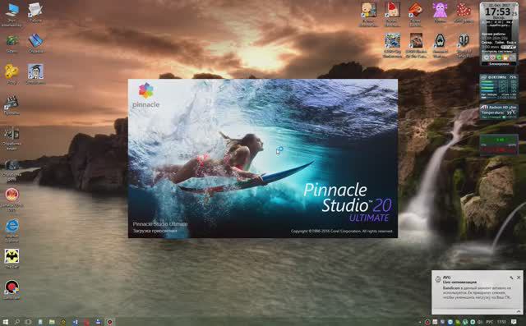
Task: Click the AVG notification message text
Action: point(477,292)
